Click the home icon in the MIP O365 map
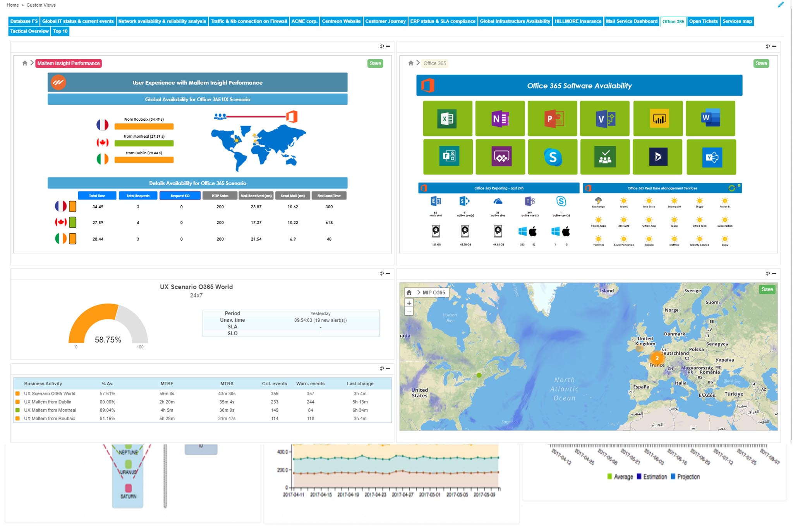Screen dimensions: 793x528 [x=409, y=292]
